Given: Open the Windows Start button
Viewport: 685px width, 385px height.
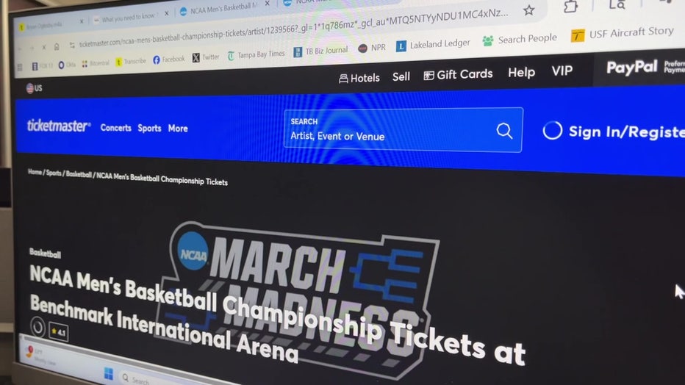Looking at the screenshot, I should (109, 374).
